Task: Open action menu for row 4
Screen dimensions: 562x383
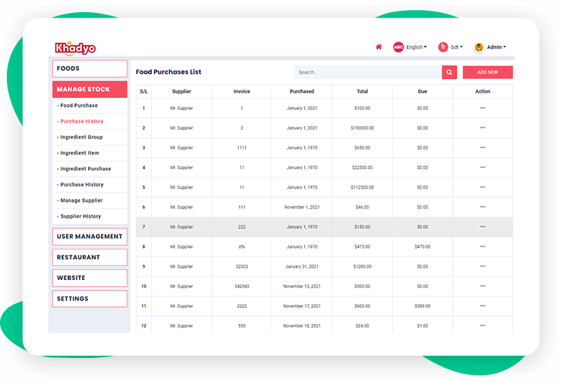Action: pyautogui.click(x=482, y=168)
